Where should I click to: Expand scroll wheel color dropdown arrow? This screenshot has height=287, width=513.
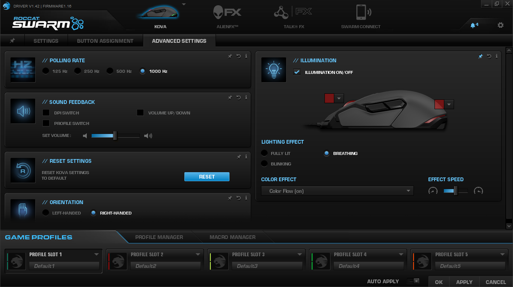point(339,98)
